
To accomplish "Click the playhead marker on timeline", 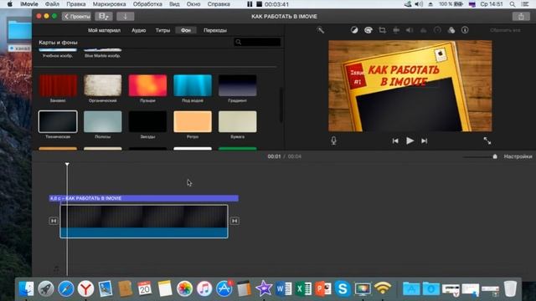I will pyautogui.click(x=67, y=164).
